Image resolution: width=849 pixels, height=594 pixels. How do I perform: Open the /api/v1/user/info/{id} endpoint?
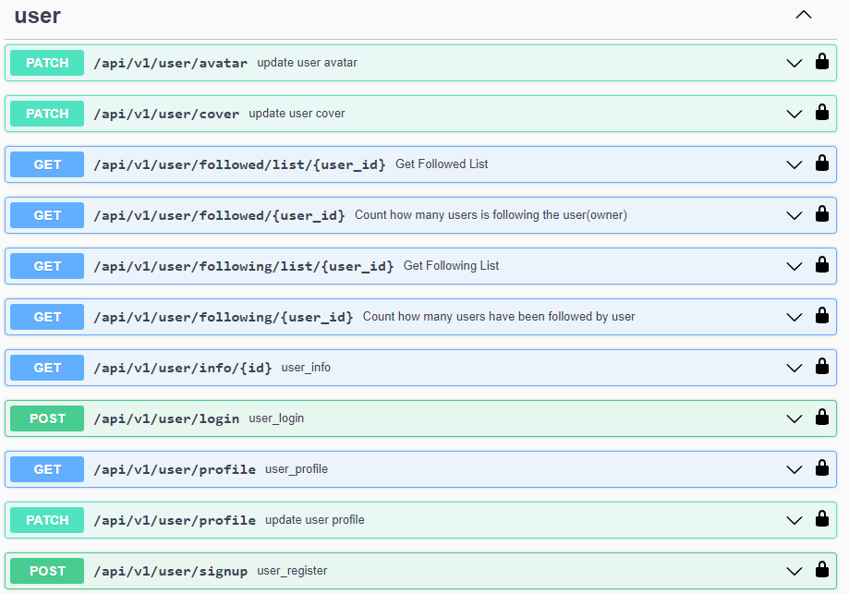click(370, 368)
